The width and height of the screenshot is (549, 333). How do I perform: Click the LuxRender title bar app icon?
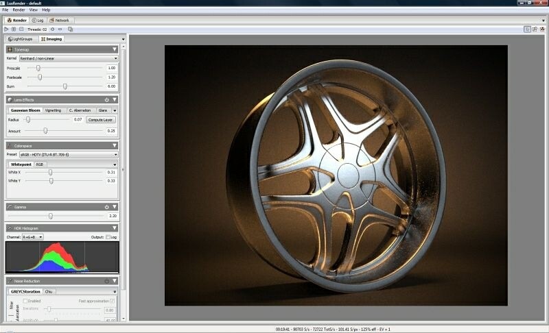click(3, 3)
